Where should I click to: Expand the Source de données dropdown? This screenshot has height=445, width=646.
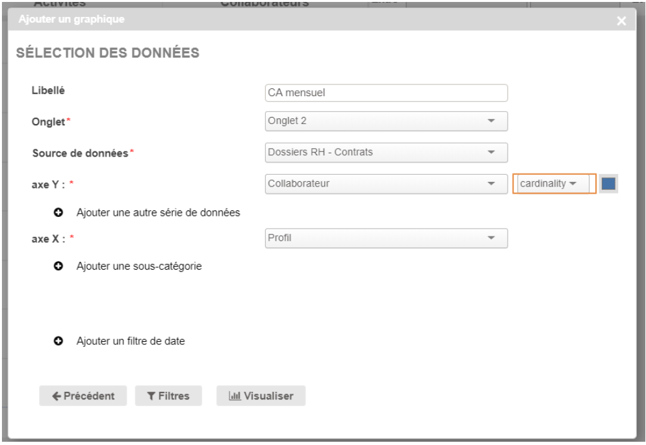point(386,153)
